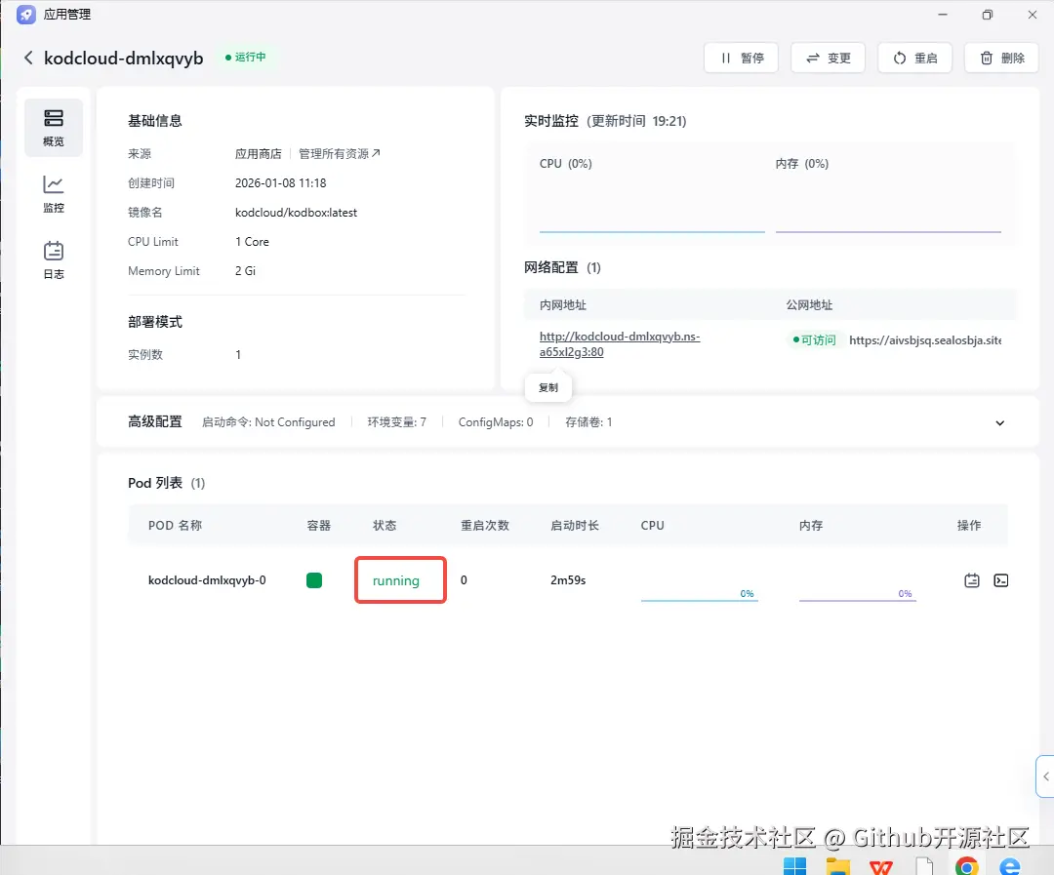Open Windows Start button in taskbar
Screen dimensions: 1054x875
coord(794,866)
